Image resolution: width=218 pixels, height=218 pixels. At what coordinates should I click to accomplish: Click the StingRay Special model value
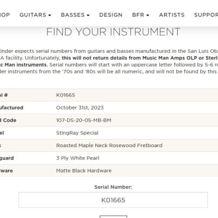click(x=77, y=133)
